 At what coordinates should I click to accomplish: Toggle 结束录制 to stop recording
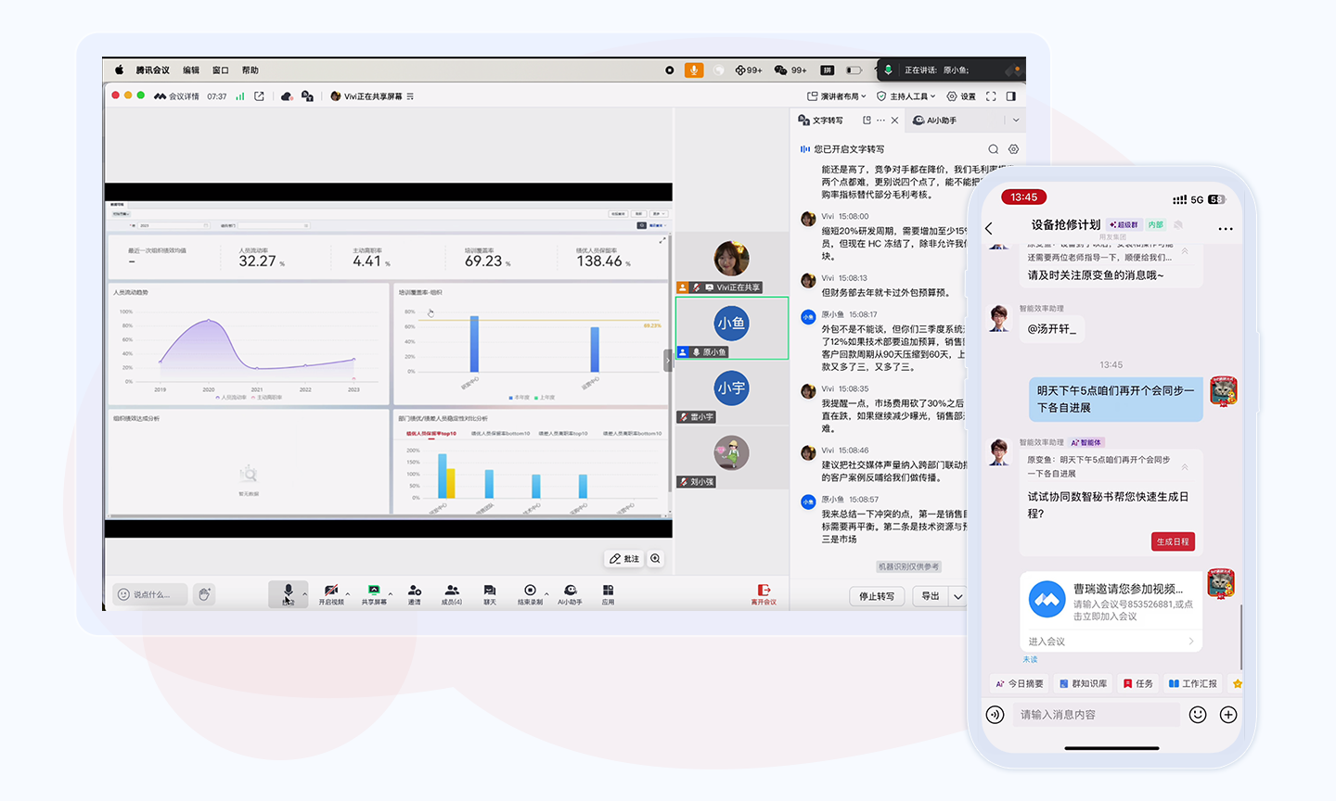pos(530,593)
